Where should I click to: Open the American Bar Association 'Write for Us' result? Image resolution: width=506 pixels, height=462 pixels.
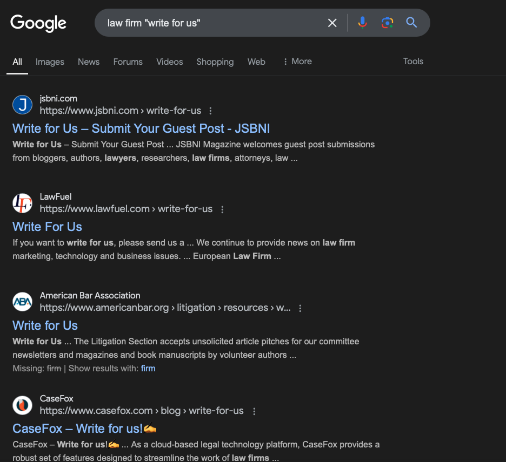45,325
